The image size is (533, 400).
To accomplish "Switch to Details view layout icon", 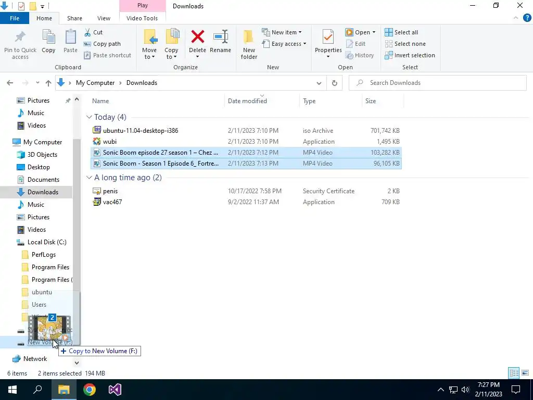I will pyautogui.click(x=514, y=373).
